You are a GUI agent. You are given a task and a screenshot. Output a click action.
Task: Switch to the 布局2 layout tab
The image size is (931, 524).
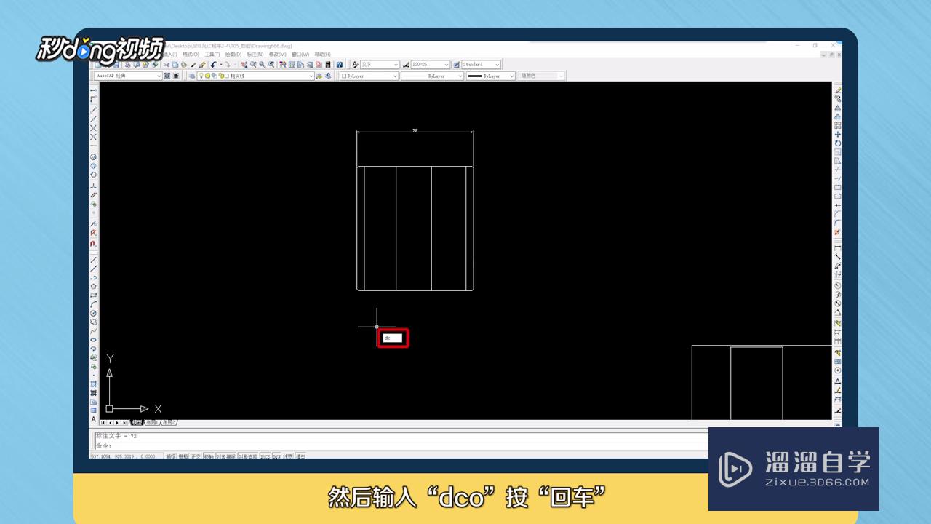tap(169, 422)
